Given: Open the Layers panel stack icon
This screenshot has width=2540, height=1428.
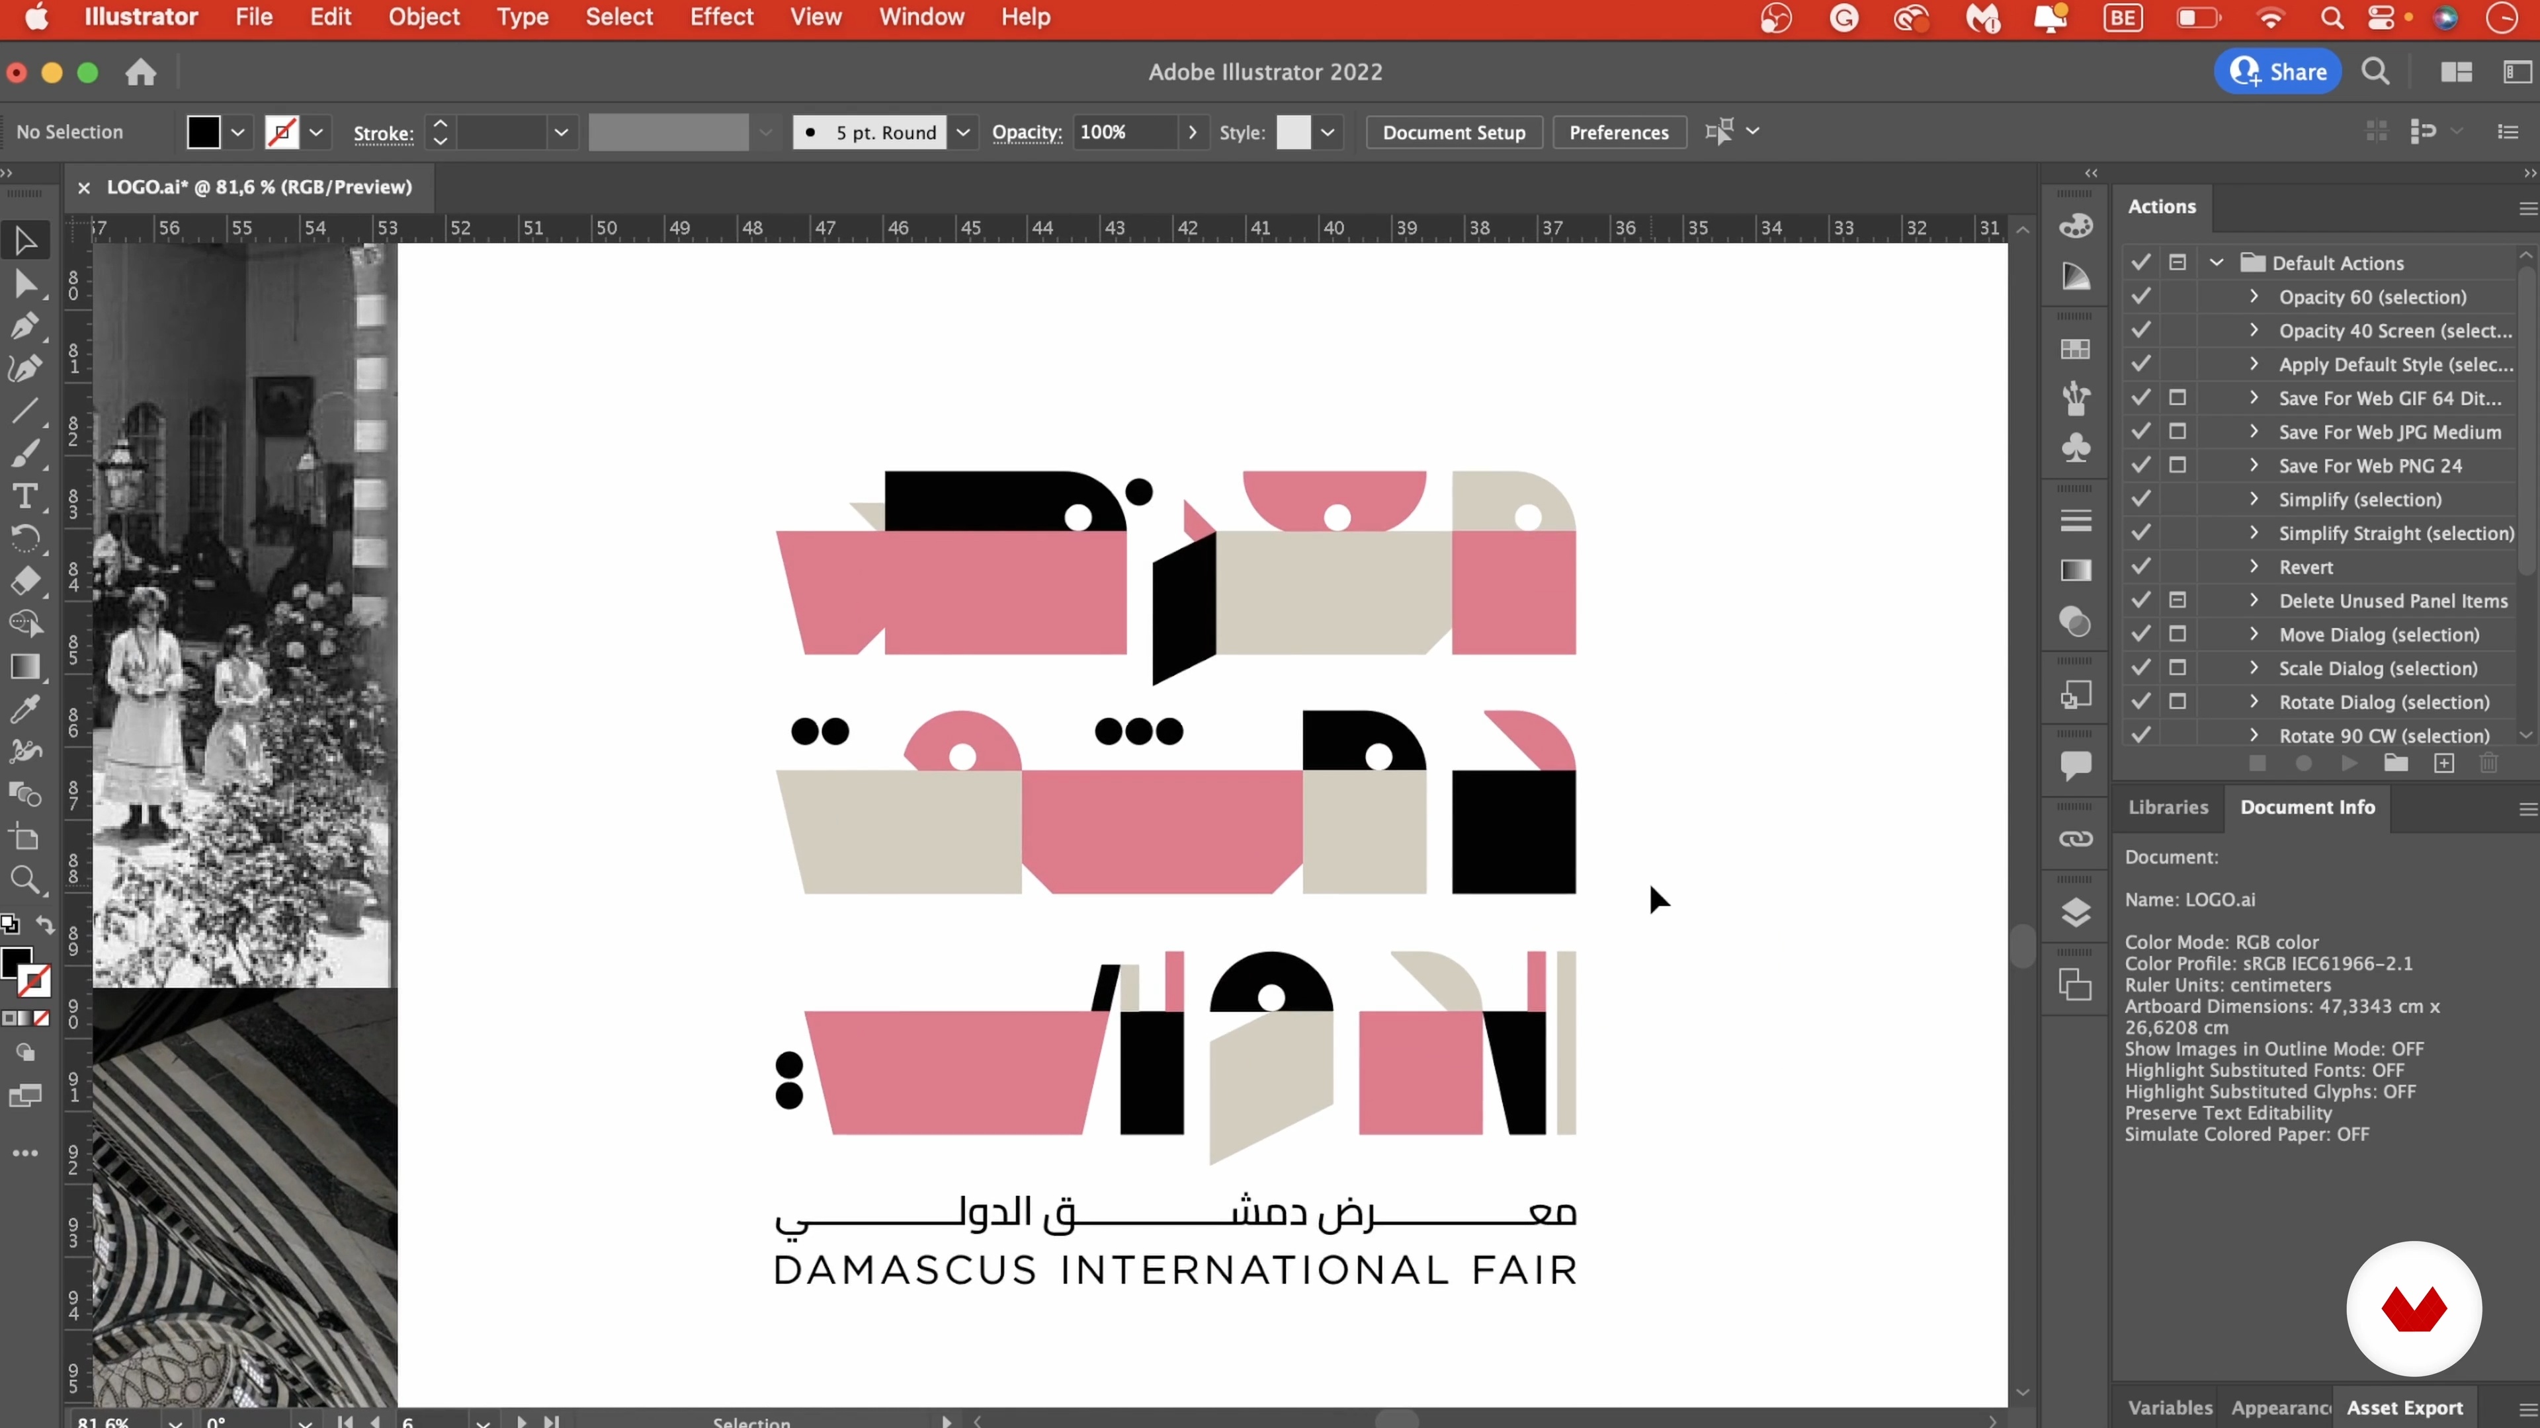Looking at the screenshot, I should pos(2076,912).
